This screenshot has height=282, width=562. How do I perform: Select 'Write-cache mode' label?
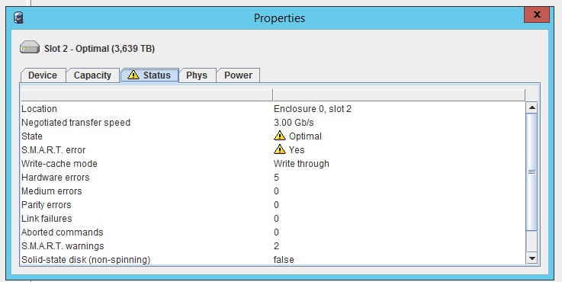pos(59,164)
